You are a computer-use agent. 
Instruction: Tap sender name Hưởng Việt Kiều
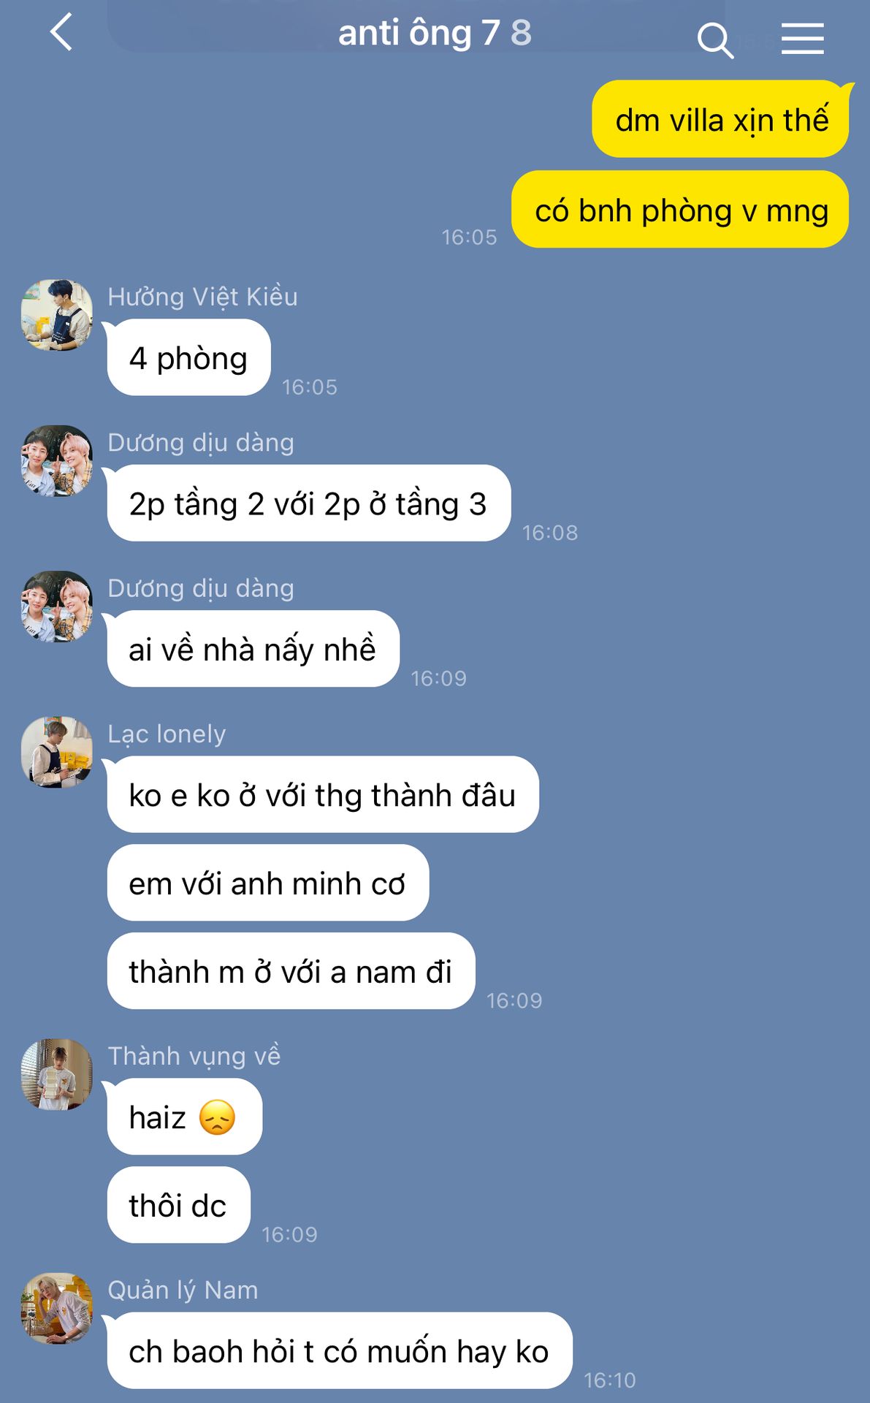pyautogui.click(x=202, y=297)
